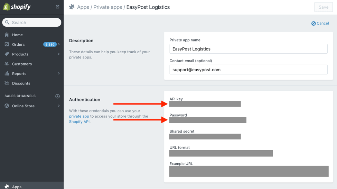Navigate to Private apps breadcrumb
This screenshot has height=189, width=337.
coord(108,7)
